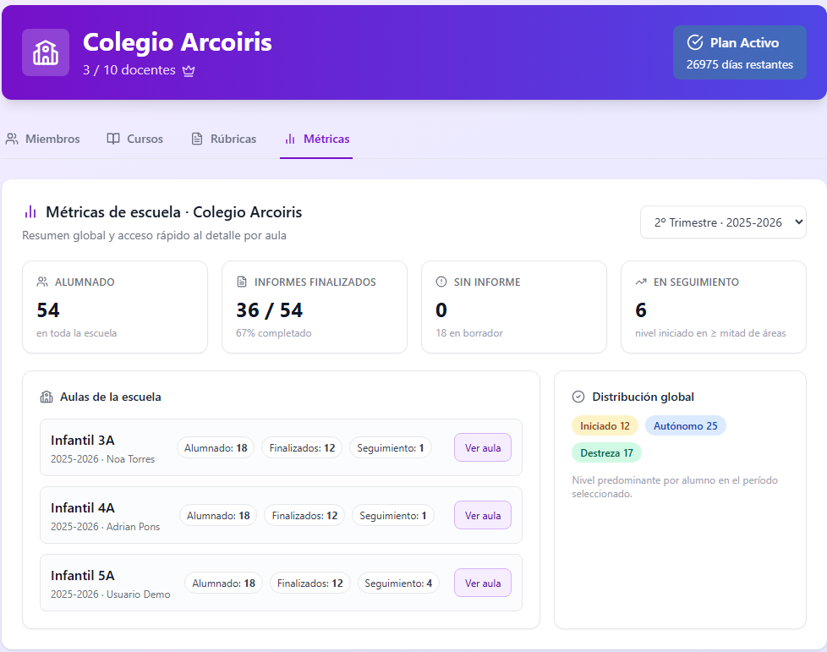Click the trend arrow icon on En Seguimiento card

[642, 281]
